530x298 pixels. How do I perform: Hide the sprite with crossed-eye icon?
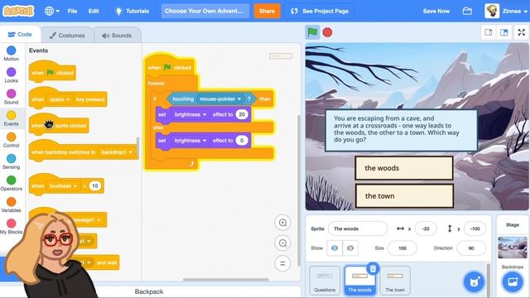click(350, 248)
